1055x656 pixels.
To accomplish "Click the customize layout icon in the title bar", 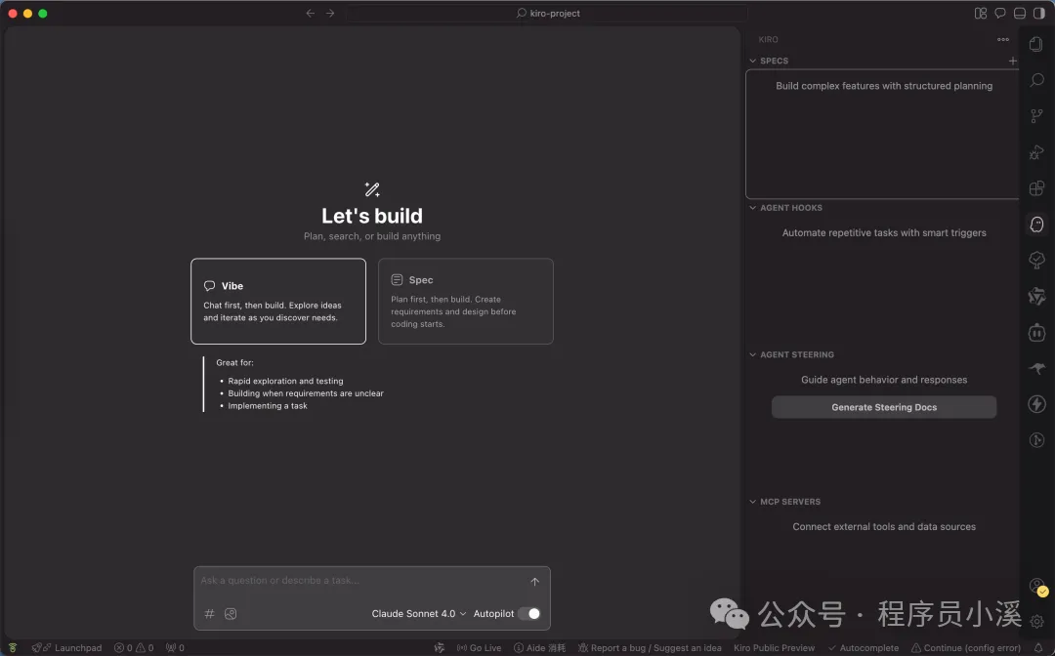I will pyautogui.click(x=981, y=13).
